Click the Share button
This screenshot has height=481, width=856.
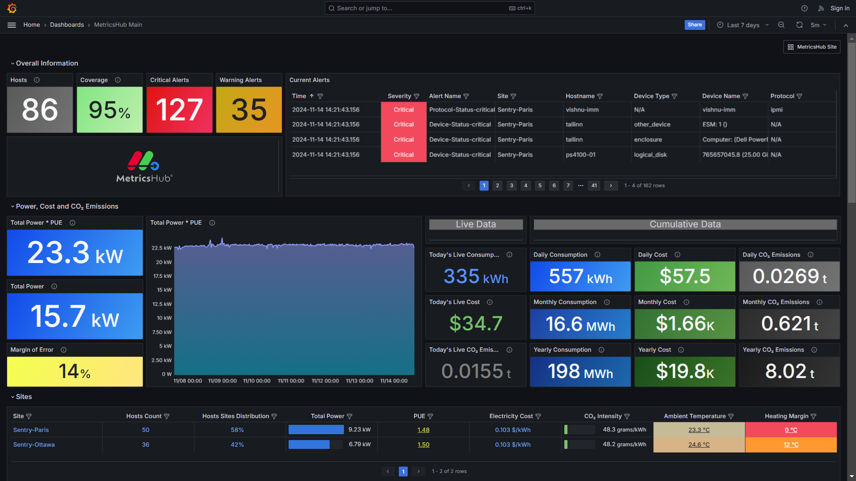coord(694,25)
